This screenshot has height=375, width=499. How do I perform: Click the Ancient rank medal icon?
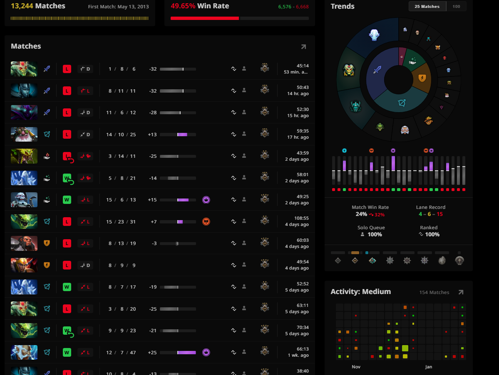pos(425,261)
